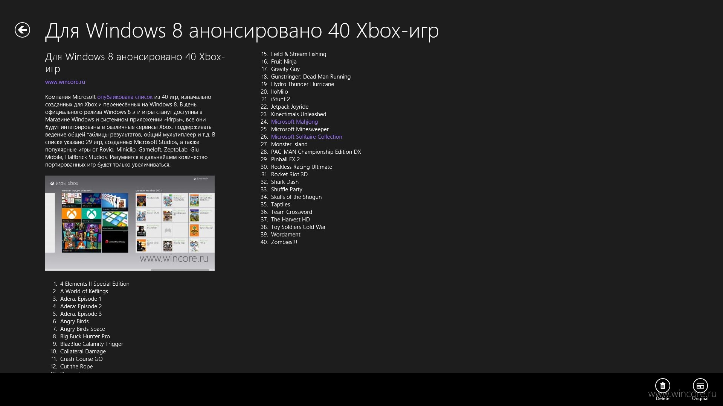
Task: Open the Microsoft Solitaire Collection link
Action: pos(307,137)
